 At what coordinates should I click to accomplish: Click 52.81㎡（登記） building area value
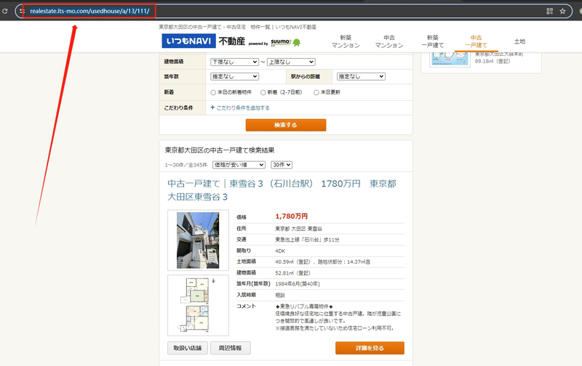(x=292, y=273)
